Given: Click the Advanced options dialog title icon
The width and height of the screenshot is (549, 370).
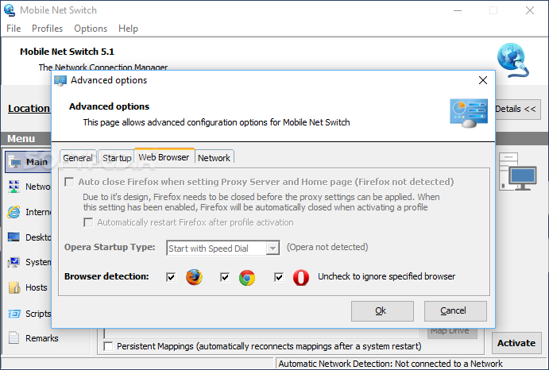Looking at the screenshot, I should tap(60, 81).
